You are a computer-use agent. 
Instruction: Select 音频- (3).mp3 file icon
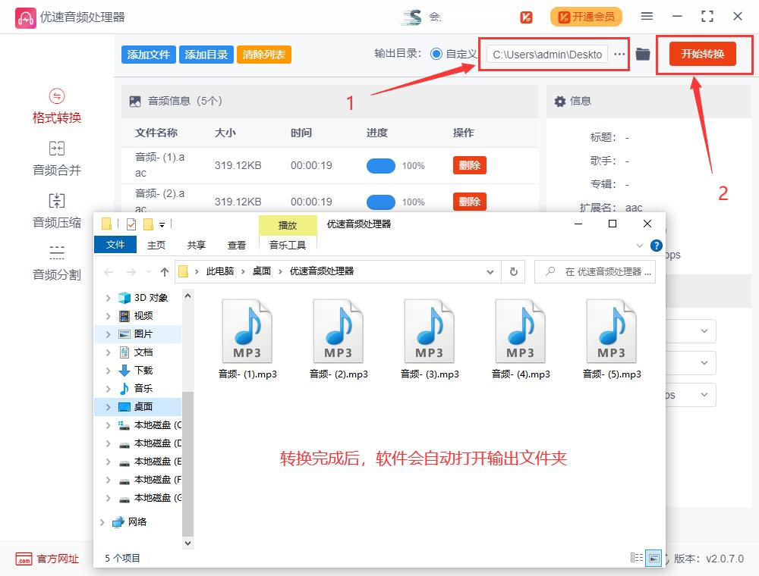tap(430, 331)
